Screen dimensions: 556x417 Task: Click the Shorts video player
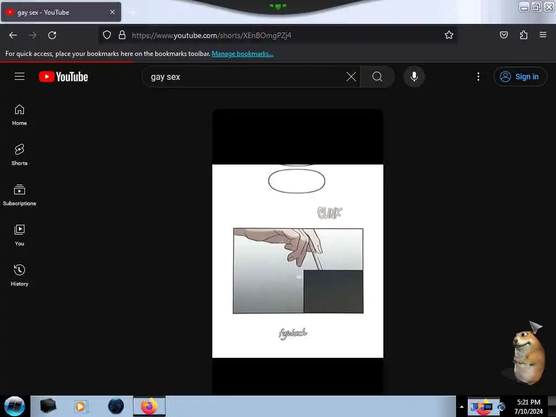point(298,252)
